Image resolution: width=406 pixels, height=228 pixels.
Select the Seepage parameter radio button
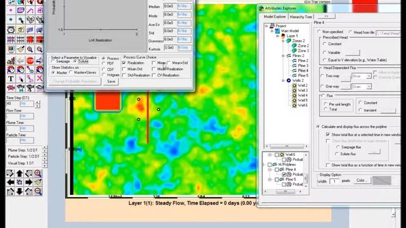tap(53, 61)
